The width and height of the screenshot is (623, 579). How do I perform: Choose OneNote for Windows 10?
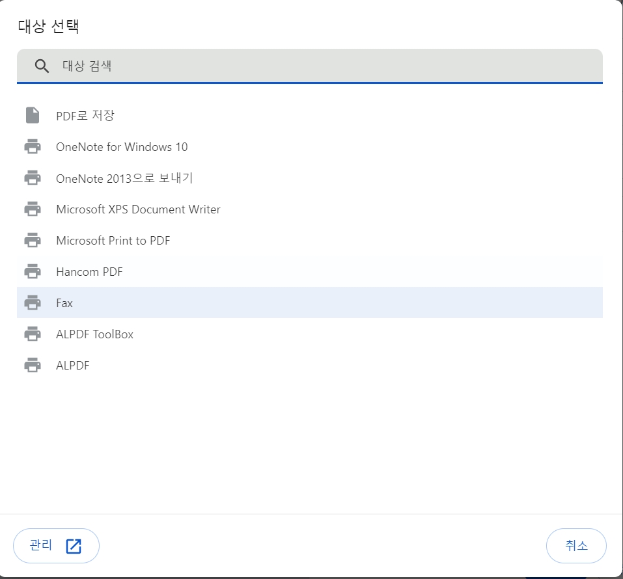[x=309, y=147]
